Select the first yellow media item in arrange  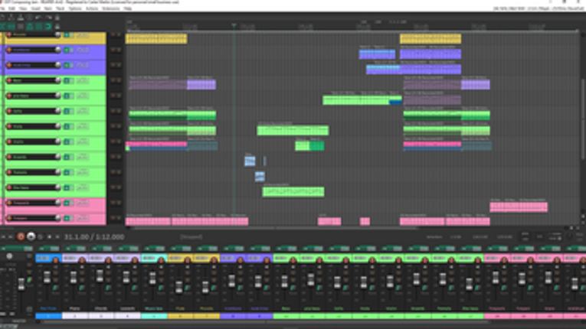[156, 38]
